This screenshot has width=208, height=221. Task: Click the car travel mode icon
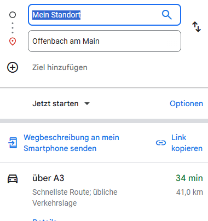pos(13,179)
